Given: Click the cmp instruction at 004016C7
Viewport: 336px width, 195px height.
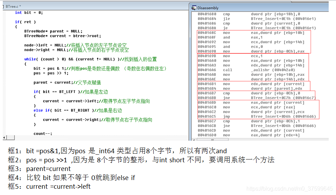Looking at the screenshot, I should 249,121.
